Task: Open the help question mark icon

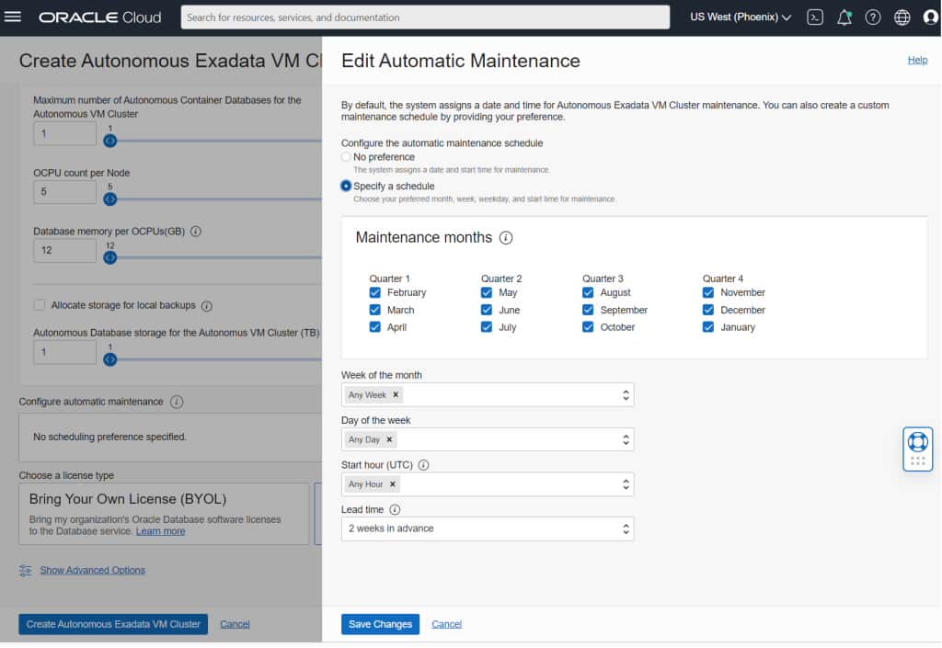Action: pos(872,17)
